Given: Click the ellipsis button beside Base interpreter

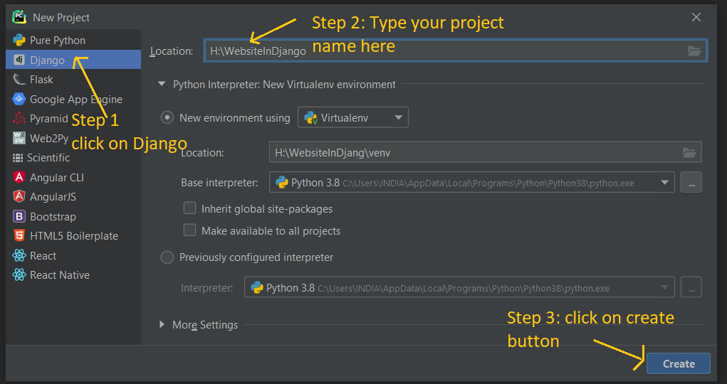Looking at the screenshot, I should (691, 183).
